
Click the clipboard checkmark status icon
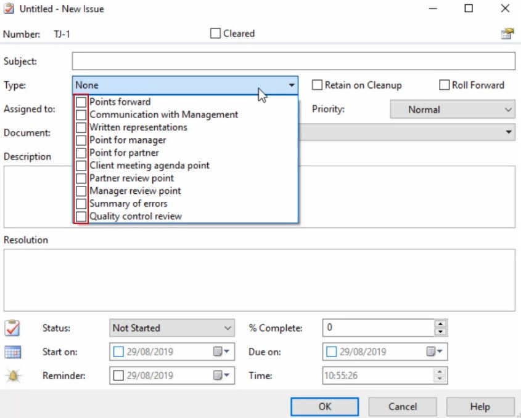point(12,328)
